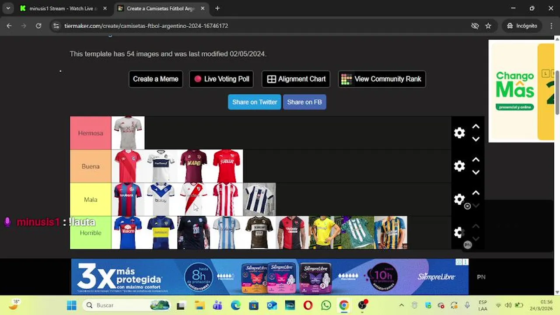Screen dimensions: 560x315
Task: Move Buena tier up with arrow
Action: click(x=476, y=160)
